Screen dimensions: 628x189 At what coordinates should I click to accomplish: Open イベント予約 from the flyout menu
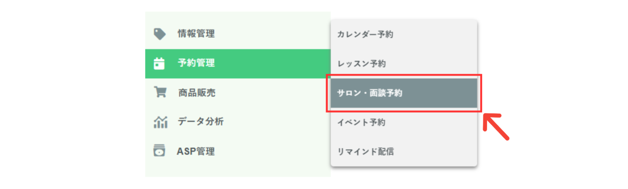tap(361, 122)
